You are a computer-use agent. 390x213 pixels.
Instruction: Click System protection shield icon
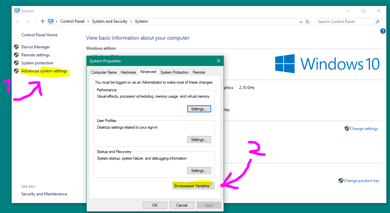[x=16, y=63]
